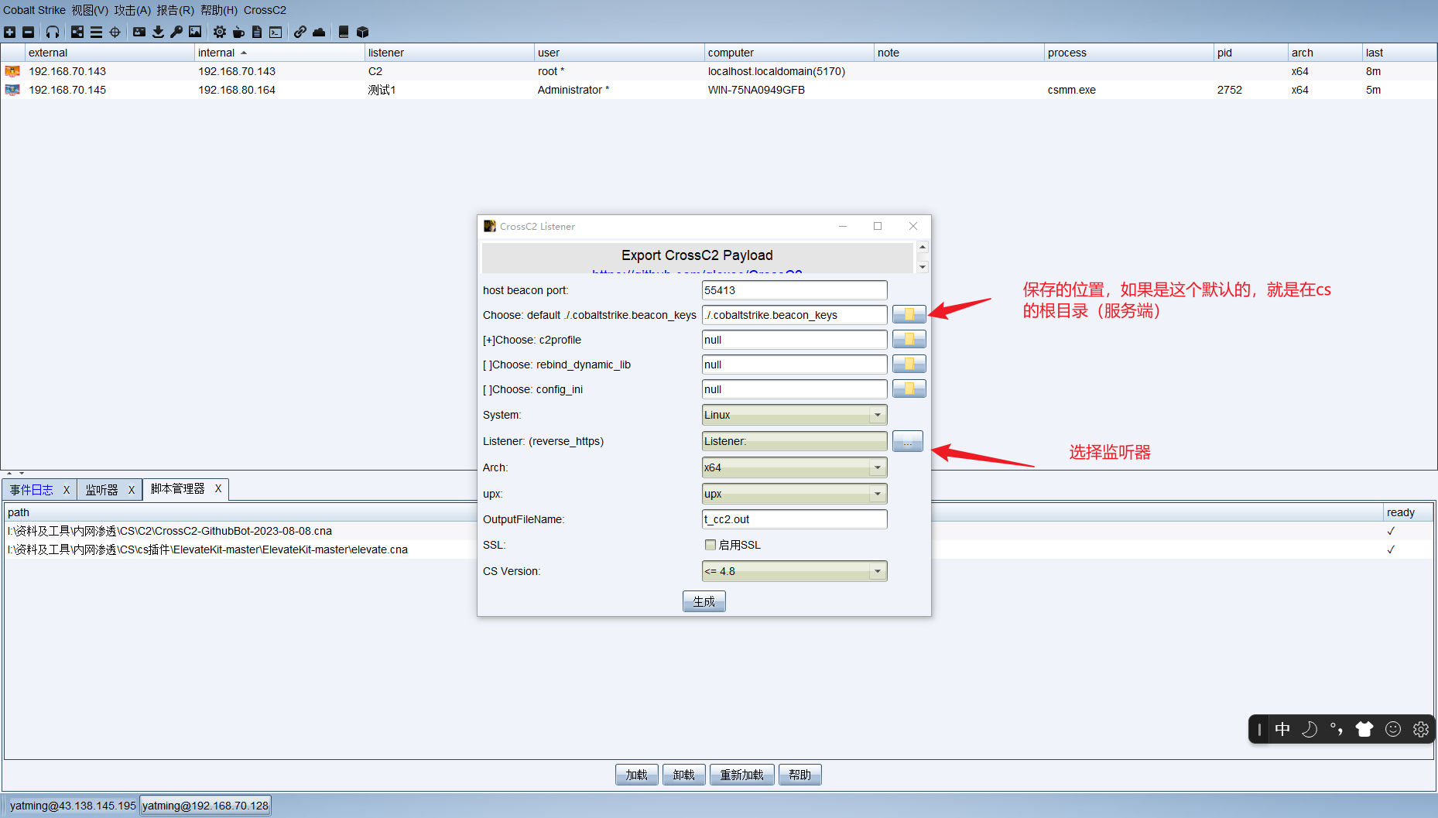Open the Arch dropdown showing x64
Screen dimensions: 1438x818
pyautogui.click(x=795, y=467)
